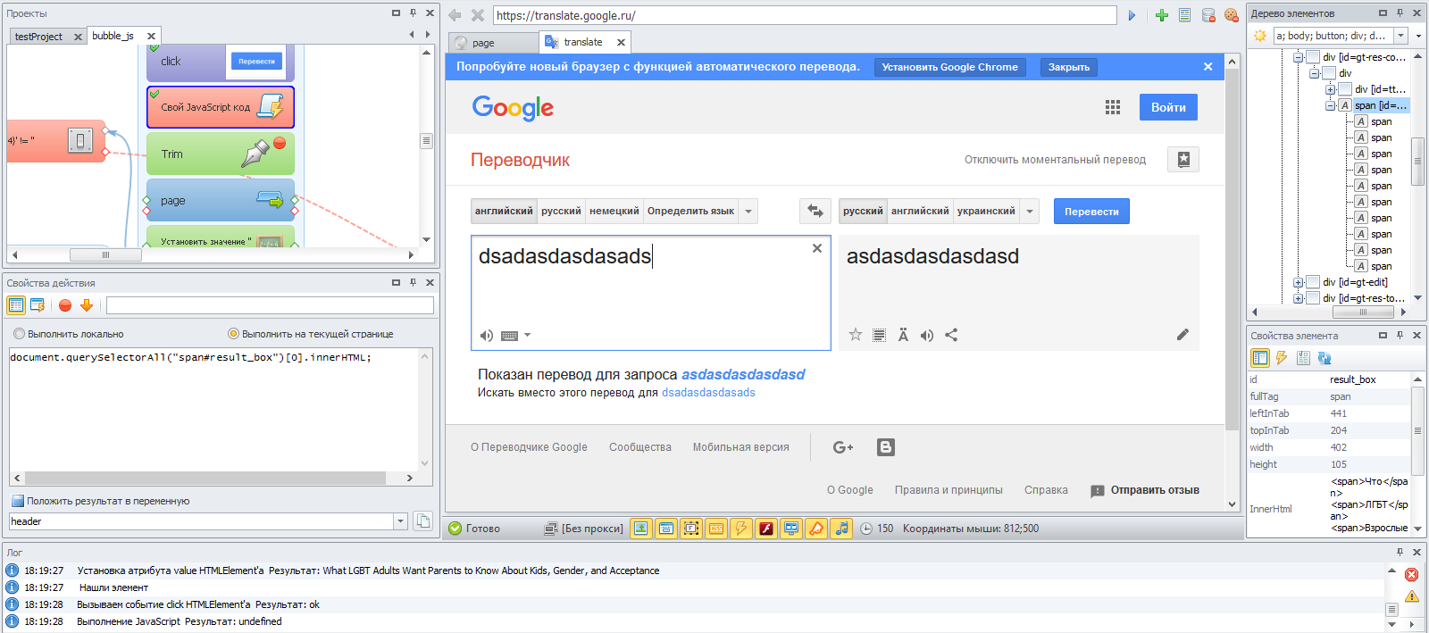The width and height of the screenshot is (1429, 633).
Task: Open the input tools keyboard dropdown arrow
Action: click(x=527, y=336)
